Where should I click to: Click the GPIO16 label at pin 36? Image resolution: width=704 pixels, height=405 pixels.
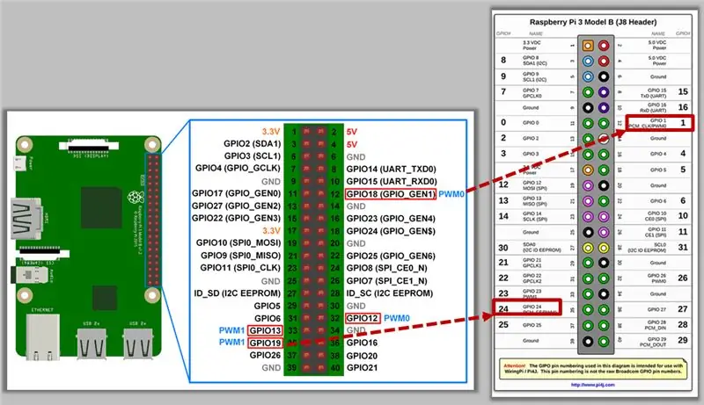coord(362,344)
